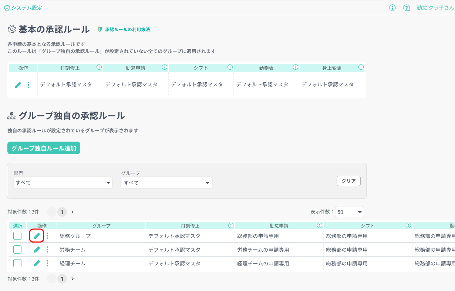Screen dimensions: 455x291
Task: Open the 部門 dropdown
Action: pos(63,183)
